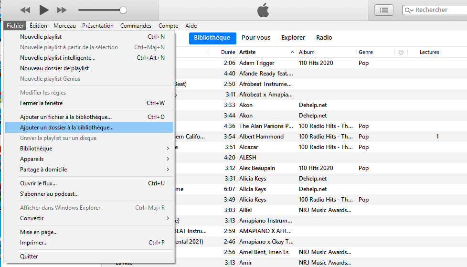Select the Bibliothèque tab
The image size is (467, 267).
tap(212, 38)
